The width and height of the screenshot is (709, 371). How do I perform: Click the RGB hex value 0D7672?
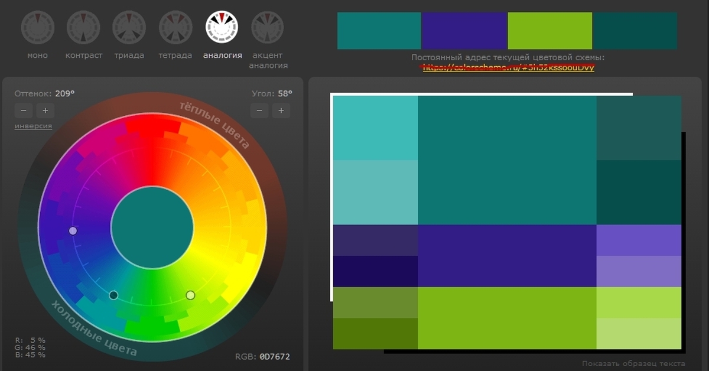click(x=274, y=357)
